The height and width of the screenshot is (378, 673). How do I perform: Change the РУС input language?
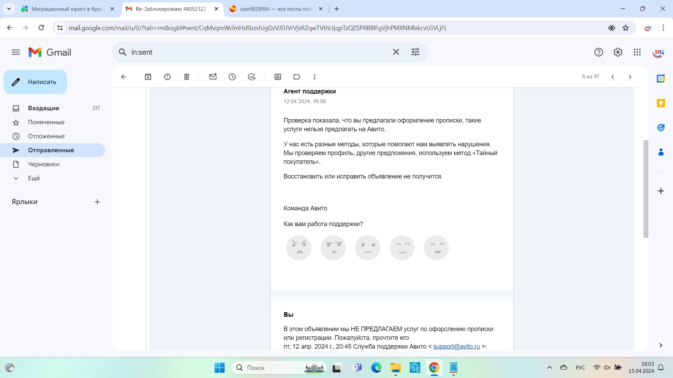click(x=580, y=367)
